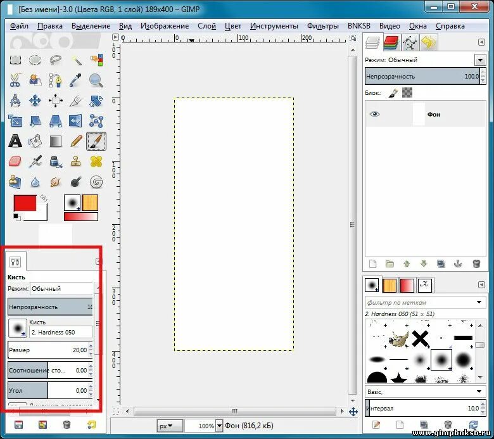This screenshot has width=494, height=439.
Task: Select the Zoom magnifier tool
Action: 96,80
